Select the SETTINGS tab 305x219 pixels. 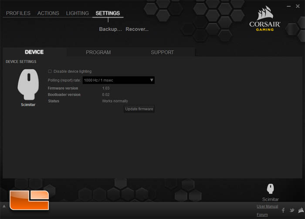point(108,13)
